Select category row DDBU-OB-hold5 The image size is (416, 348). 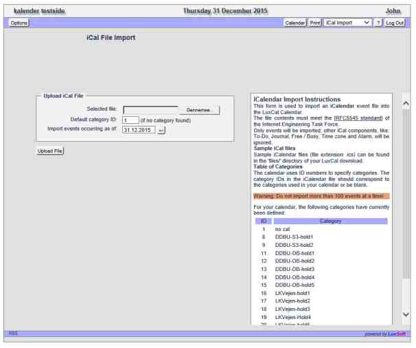click(321, 285)
